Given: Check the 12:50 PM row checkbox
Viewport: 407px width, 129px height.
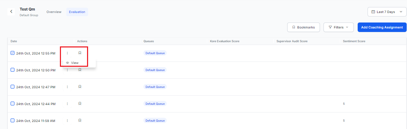Looking at the screenshot, I should [12, 70].
